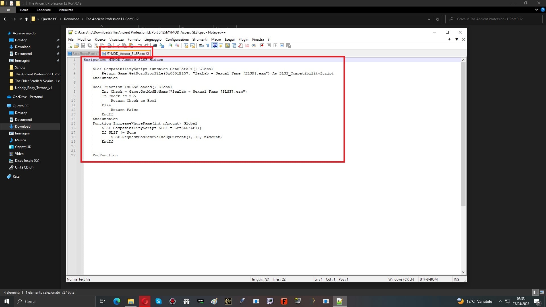Open Microsoft Edge from taskbar
Viewport: 546px width, 307px height.
tap(117, 301)
